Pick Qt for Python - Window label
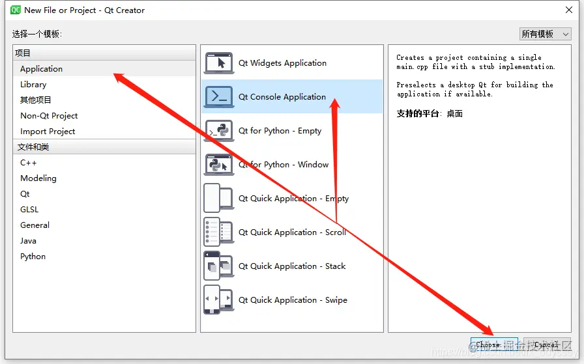Image resolution: width=584 pixels, height=364 pixels. click(284, 165)
